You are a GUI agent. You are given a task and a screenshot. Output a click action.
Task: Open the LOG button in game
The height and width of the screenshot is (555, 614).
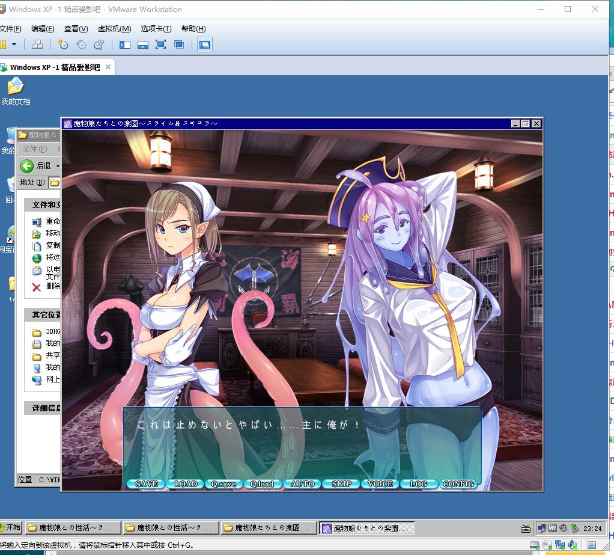pyautogui.click(x=418, y=484)
